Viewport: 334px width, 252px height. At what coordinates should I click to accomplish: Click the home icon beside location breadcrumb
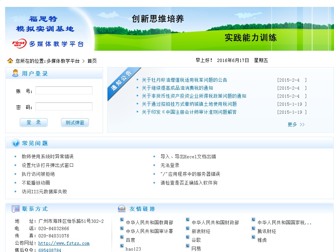point(10,61)
